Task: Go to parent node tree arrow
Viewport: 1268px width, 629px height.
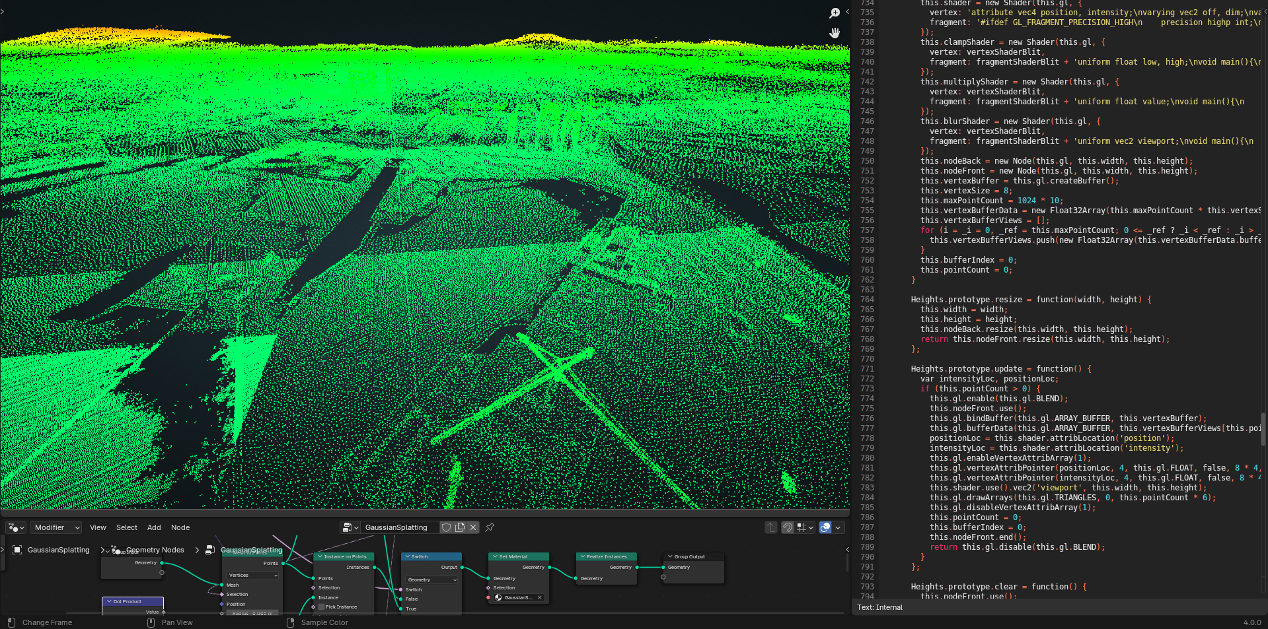Action: point(770,527)
